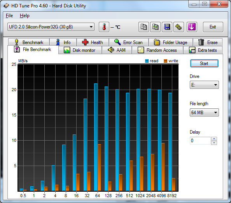This screenshot has height=203, width=231.
Task: Click the Exit button
Action: pos(213,27)
